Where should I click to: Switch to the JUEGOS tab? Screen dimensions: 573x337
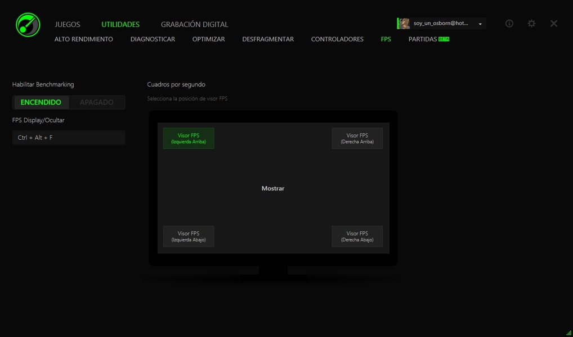coord(68,25)
